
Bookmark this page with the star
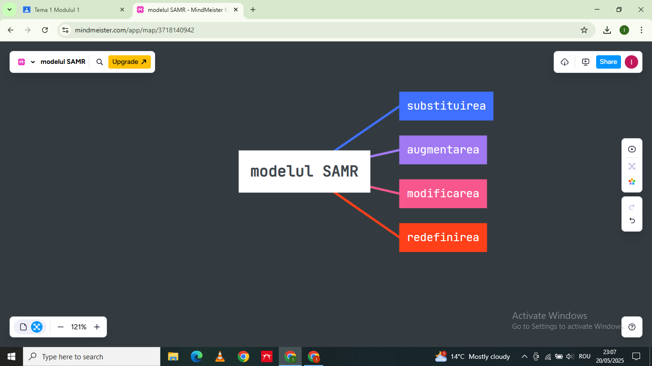pos(584,30)
